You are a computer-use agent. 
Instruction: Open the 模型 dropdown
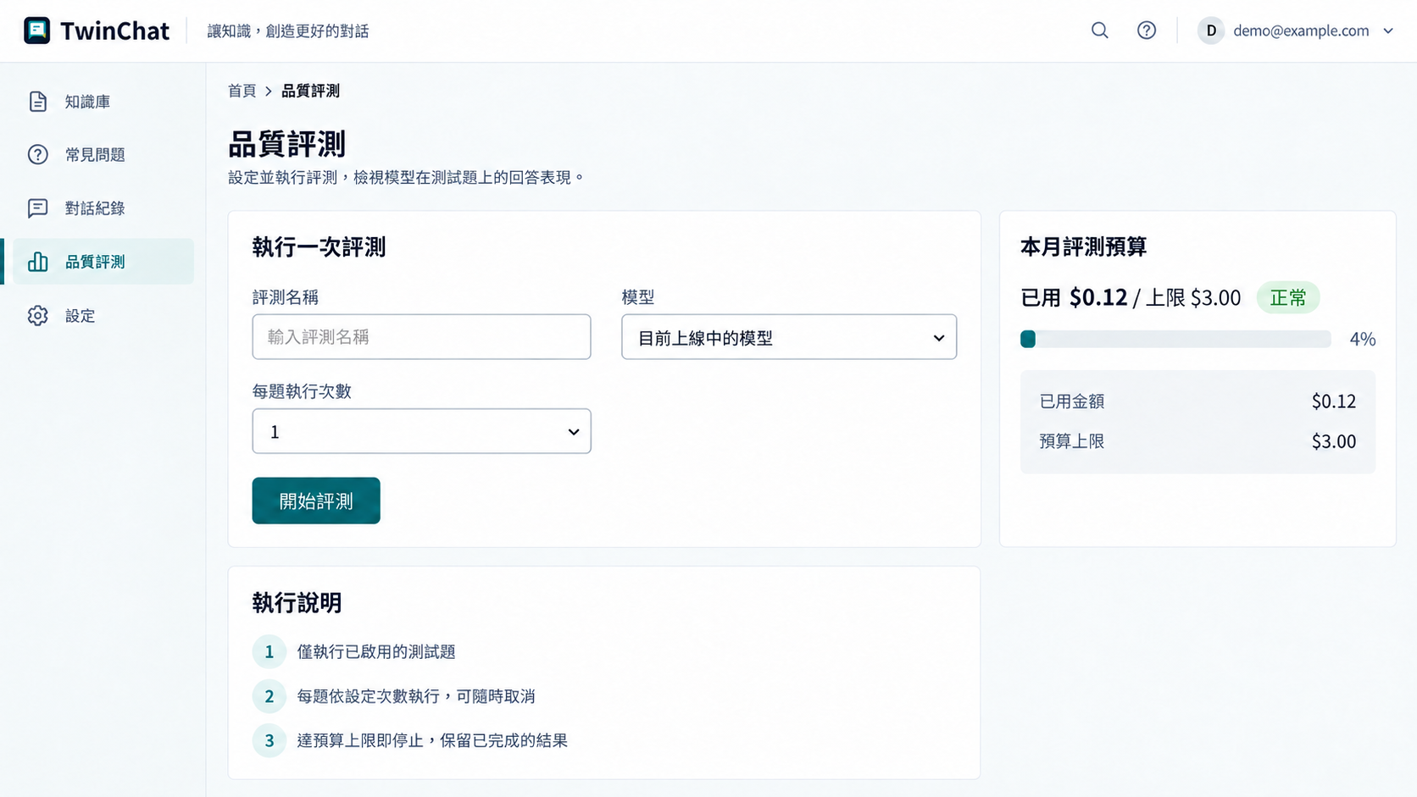789,337
